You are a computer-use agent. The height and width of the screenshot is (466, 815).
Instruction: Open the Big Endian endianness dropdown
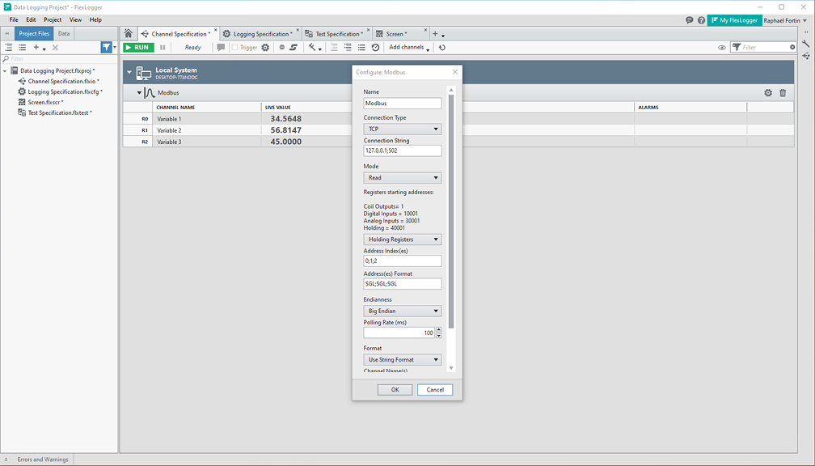pyautogui.click(x=403, y=311)
